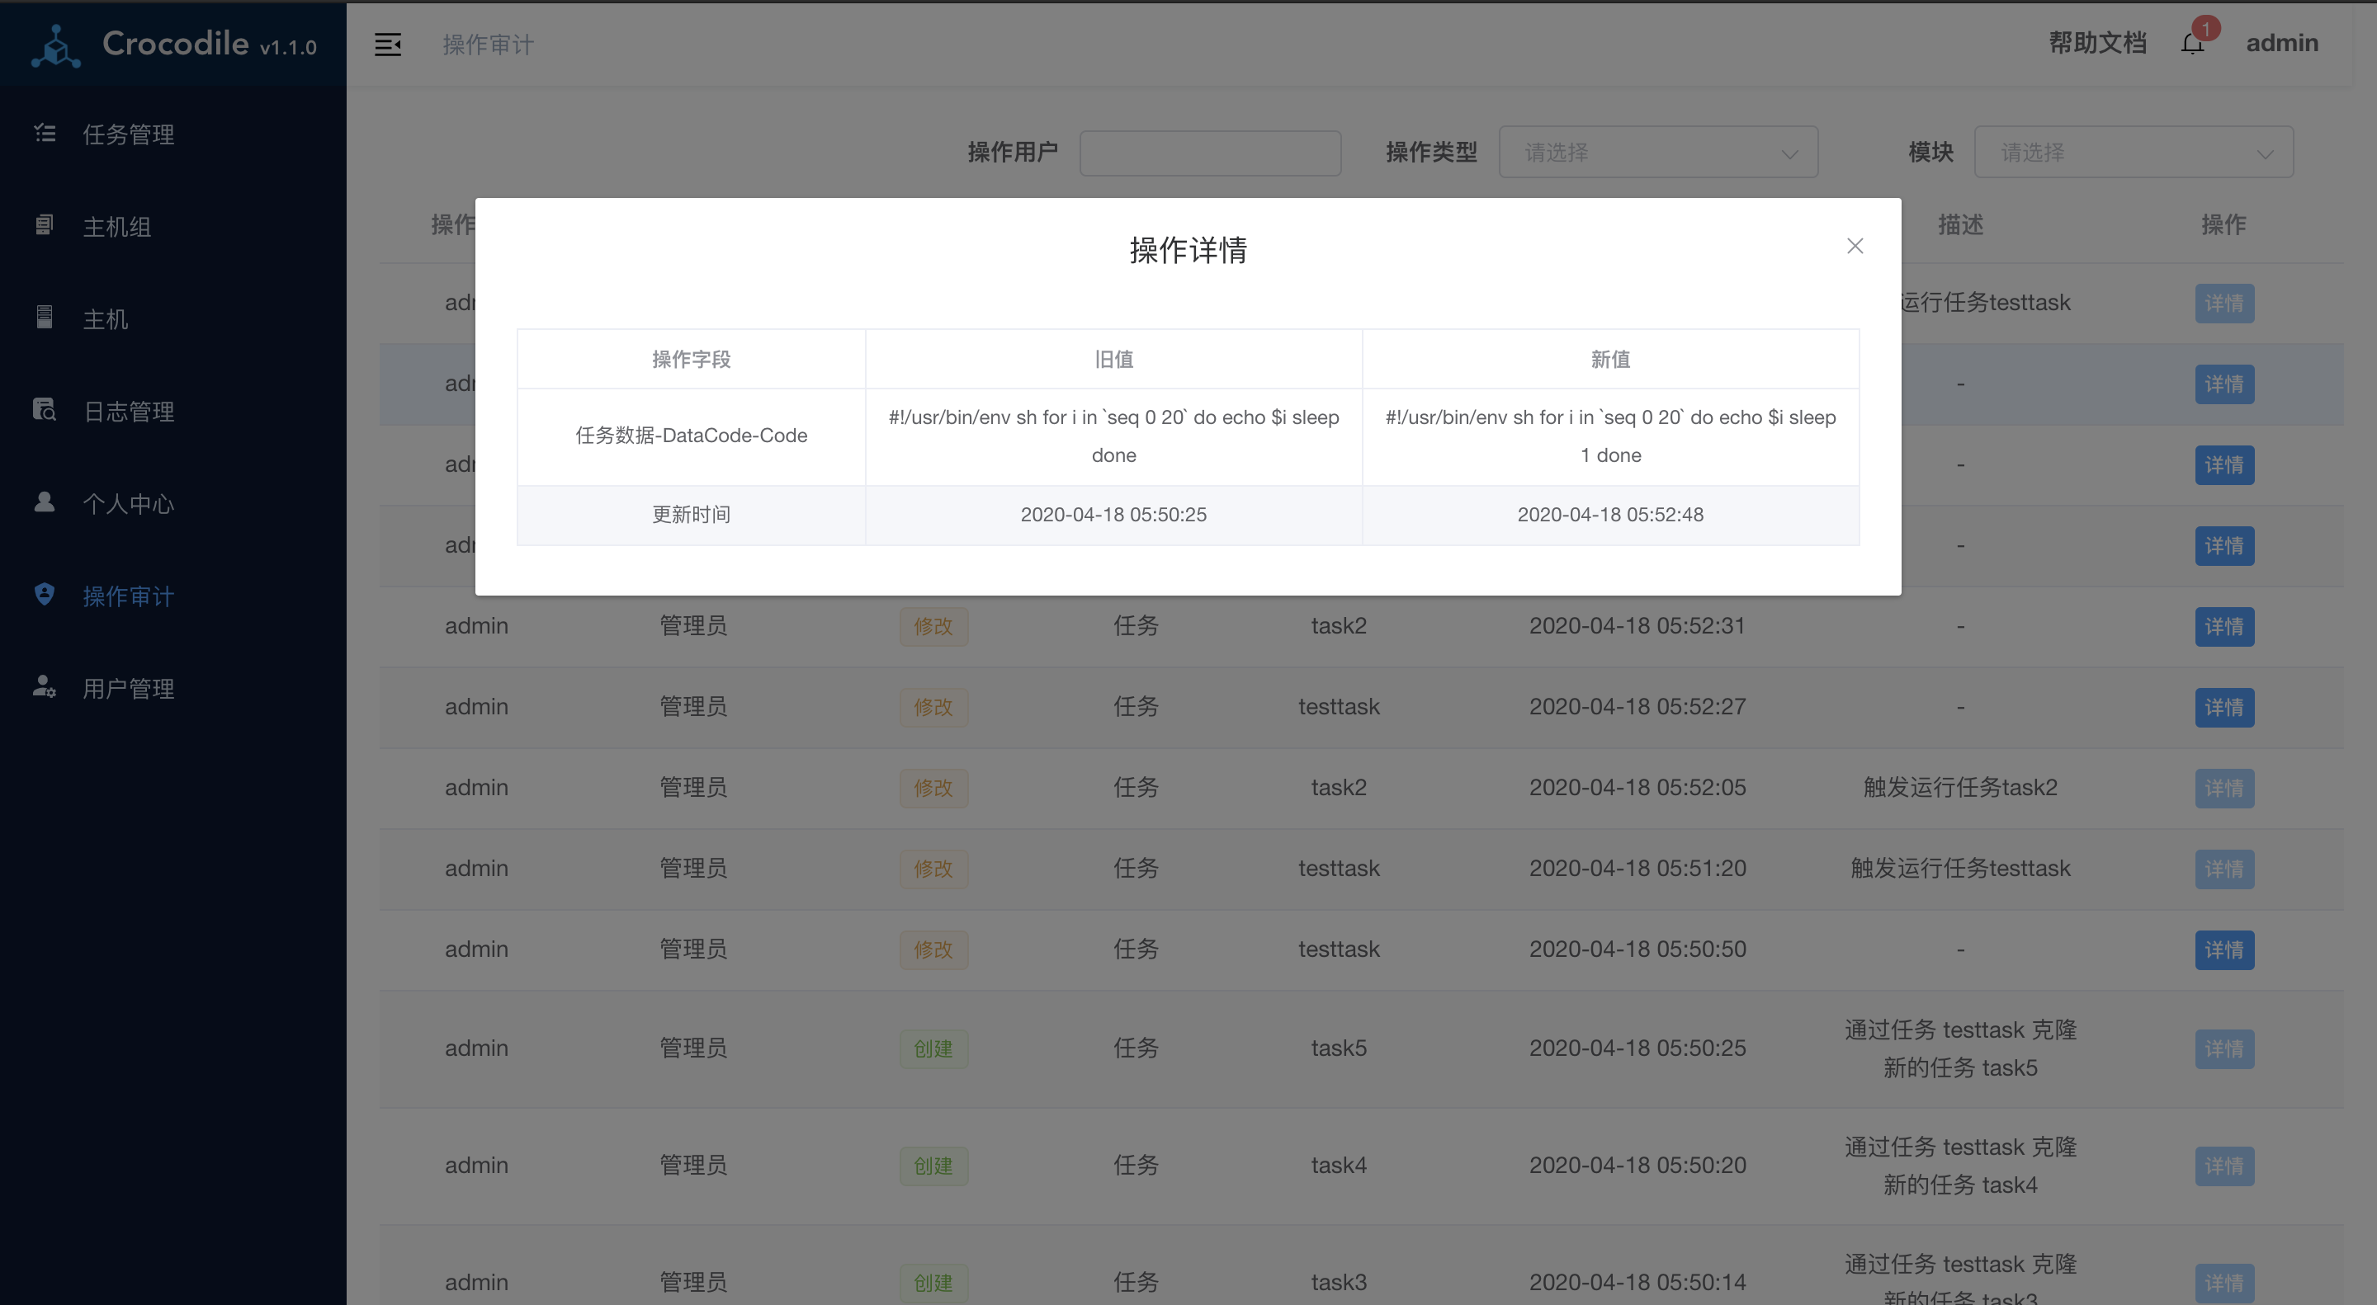
Task: Click the 修改 tag in testtask 05:52:27 row
Action: point(933,708)
